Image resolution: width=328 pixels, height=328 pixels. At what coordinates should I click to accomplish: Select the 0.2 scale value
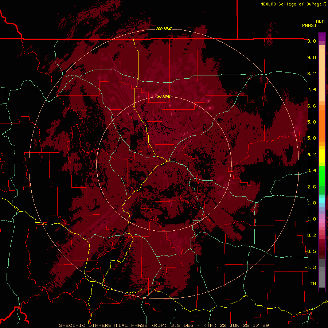pyautogui.click(x=312, y=235)
